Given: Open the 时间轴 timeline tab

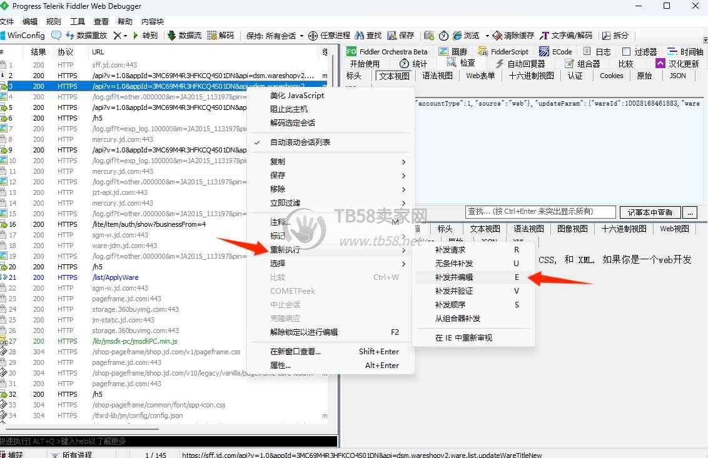Looking at the screenshot, I should pyautogui.click(x=685, y=51).
